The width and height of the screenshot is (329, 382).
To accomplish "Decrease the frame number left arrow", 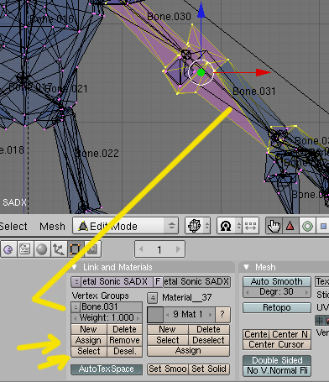I will [x=141, y=249].
